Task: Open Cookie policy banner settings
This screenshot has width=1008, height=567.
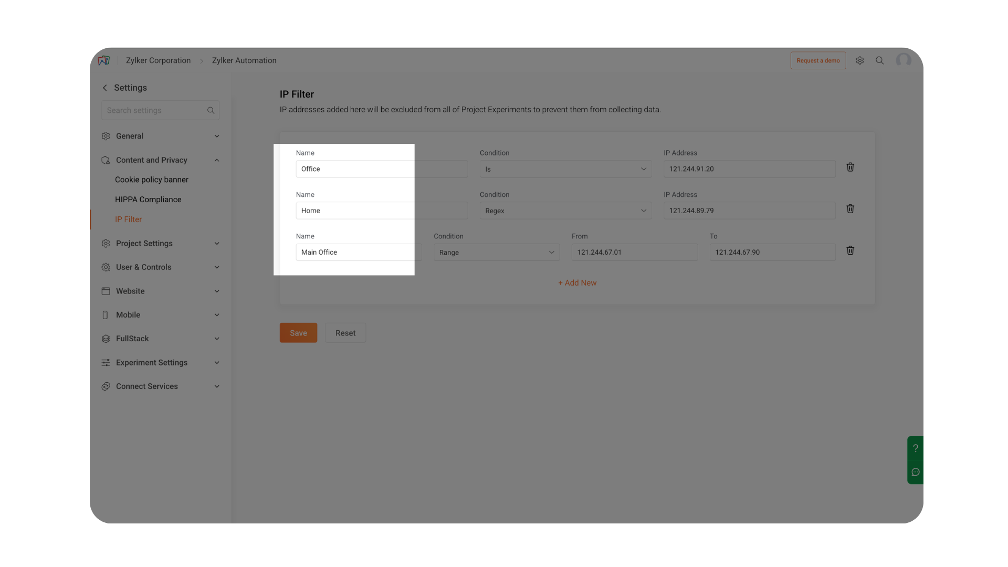Action: pos(152,180)
